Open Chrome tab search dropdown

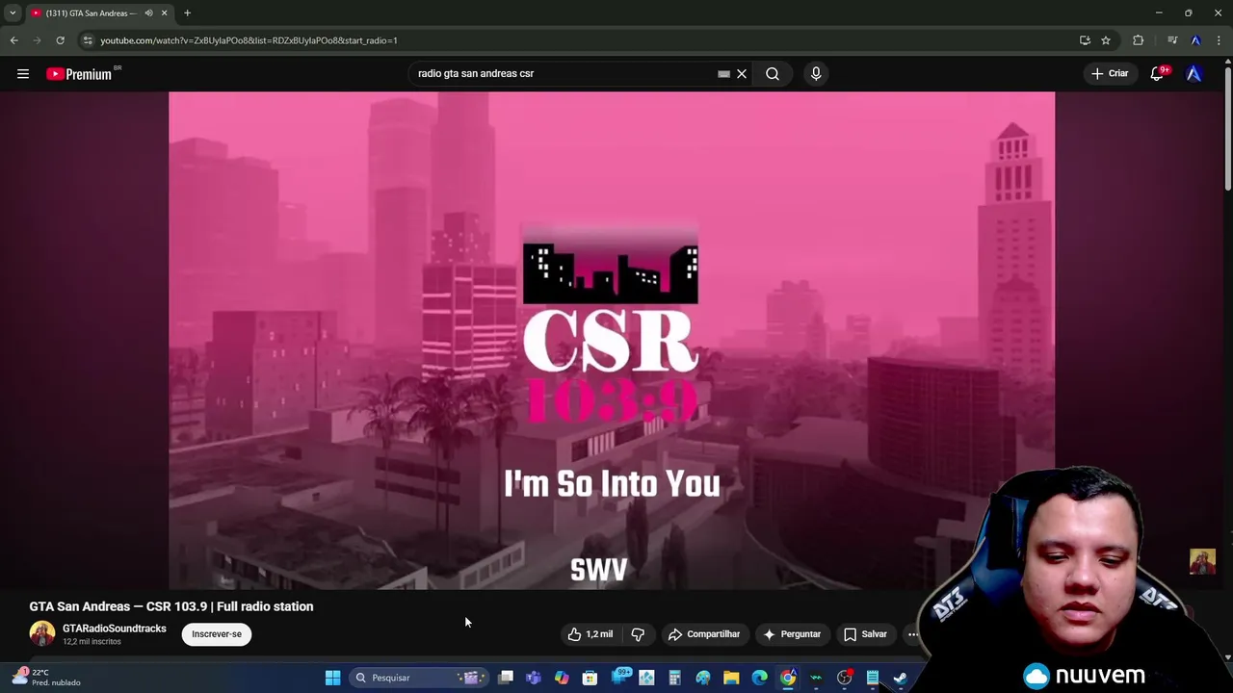13,13
